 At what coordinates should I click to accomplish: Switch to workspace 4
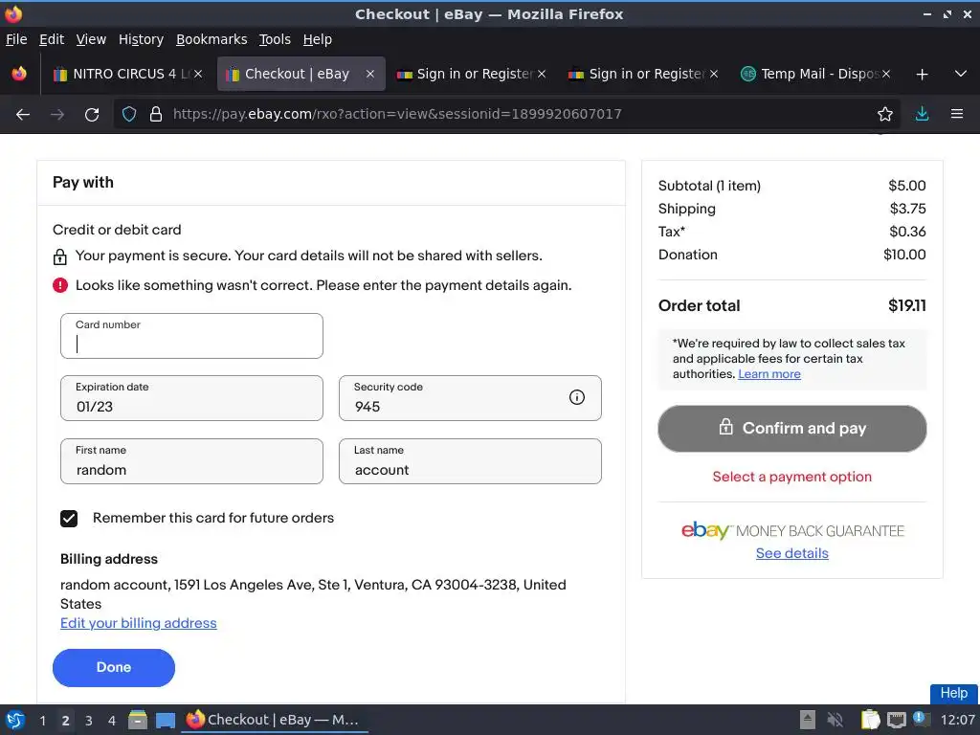[112, 721]
